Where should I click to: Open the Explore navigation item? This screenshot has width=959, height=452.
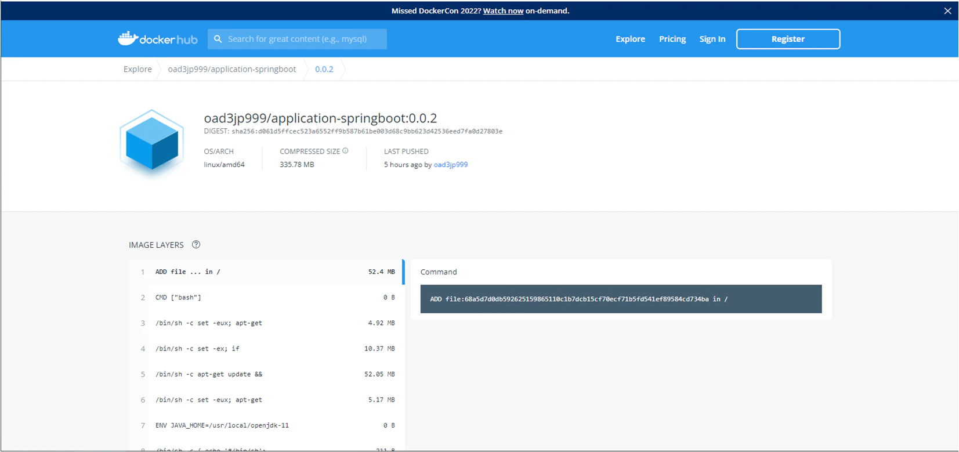pyautogui.click(x=630, y=39)
